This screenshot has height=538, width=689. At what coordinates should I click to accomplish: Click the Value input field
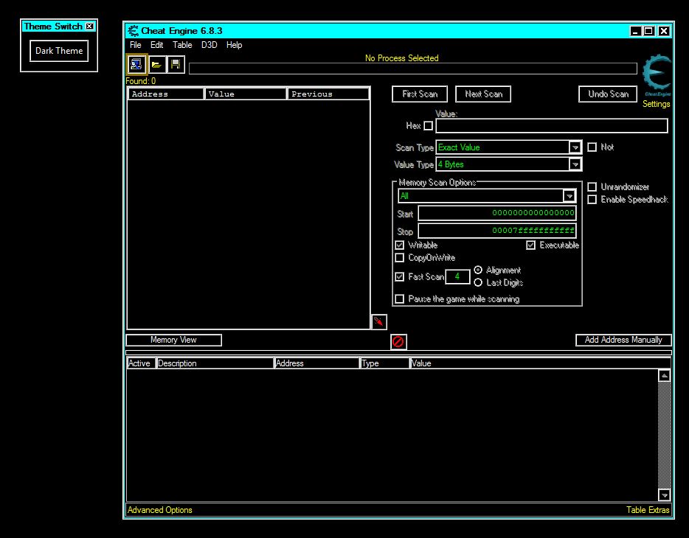(x=552, y=126)
